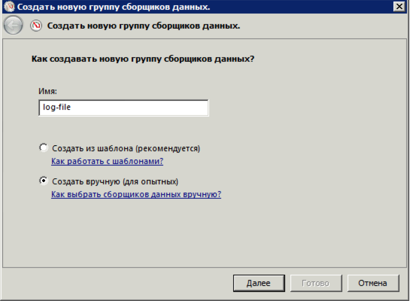Click the back arrow button
Image resolution: width=410 pixels, height=301 pixels.
coord(13,26)
